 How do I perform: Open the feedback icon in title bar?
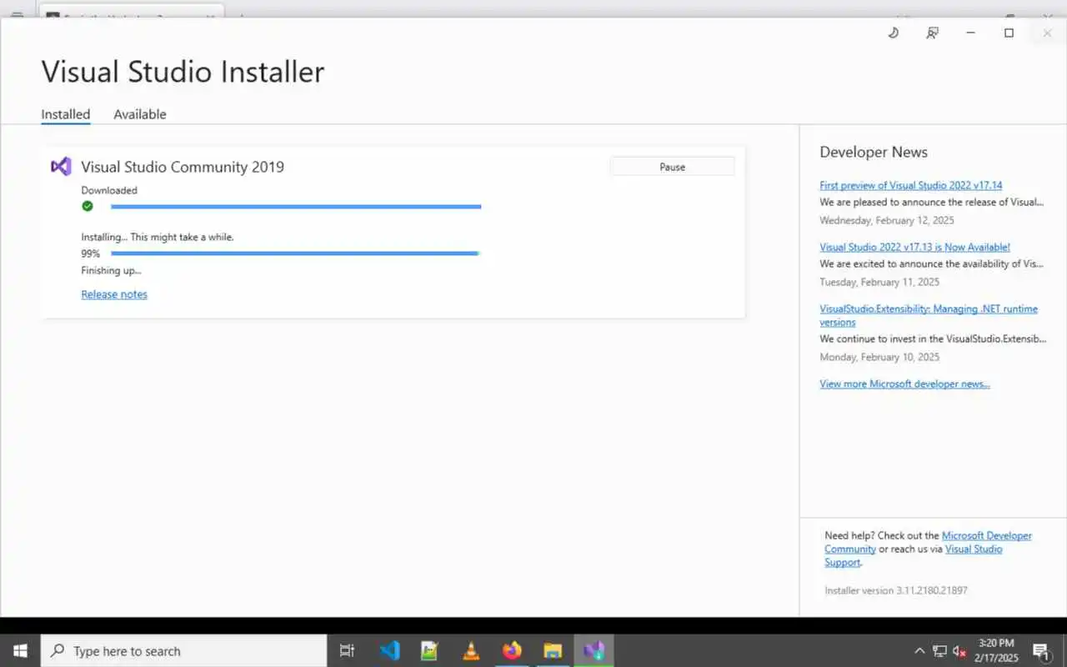coord(932,33)
